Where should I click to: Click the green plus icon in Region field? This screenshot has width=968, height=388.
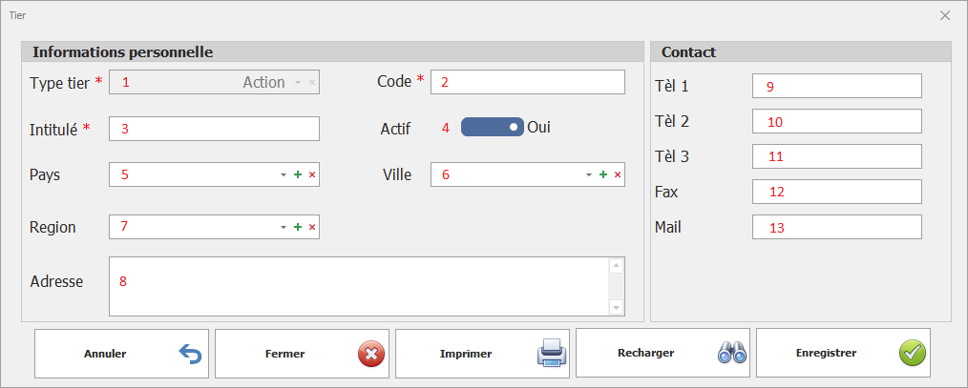click(x=298, y=228)
